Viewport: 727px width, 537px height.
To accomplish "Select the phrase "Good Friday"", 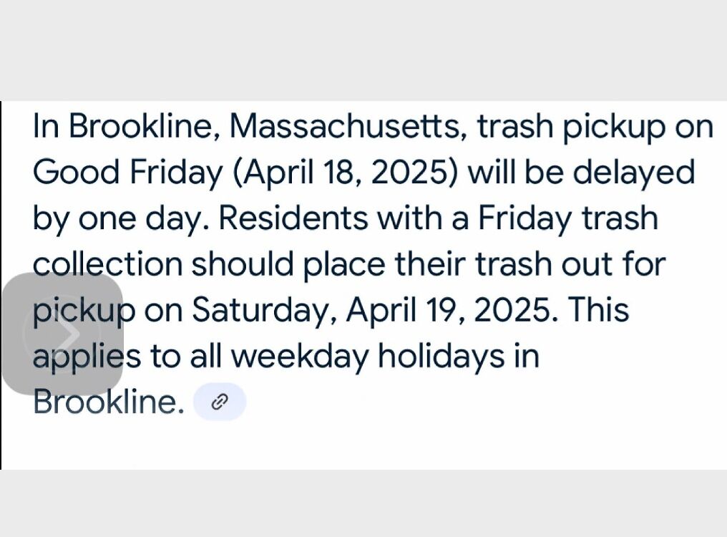I will pyautogui.click(x=127, y=173).
